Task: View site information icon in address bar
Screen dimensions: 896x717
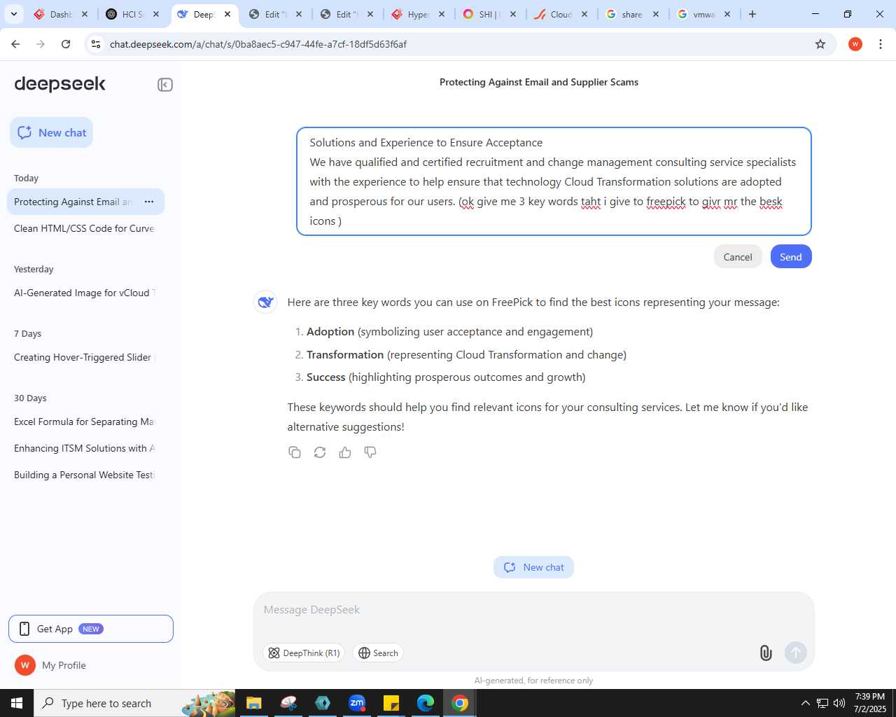Action: click(x=96, y=44)
